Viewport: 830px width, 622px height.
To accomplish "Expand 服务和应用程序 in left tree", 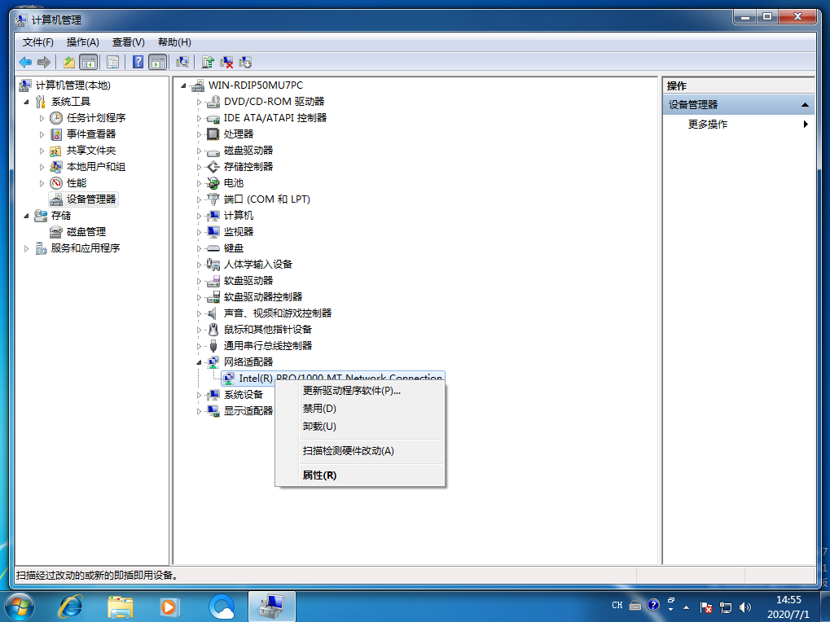I will click(x=26, y=248).
